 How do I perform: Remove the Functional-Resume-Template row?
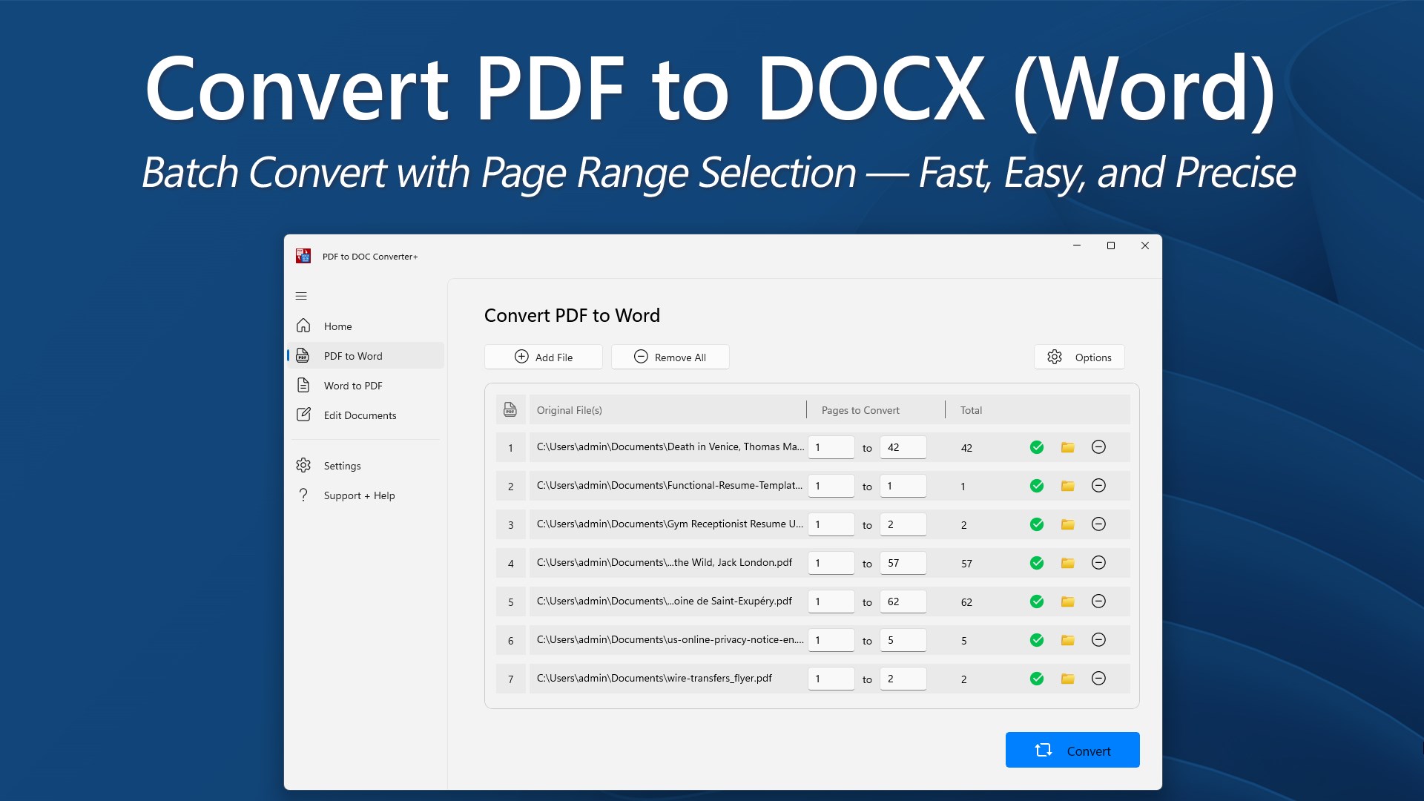(x=1098, y=486)
